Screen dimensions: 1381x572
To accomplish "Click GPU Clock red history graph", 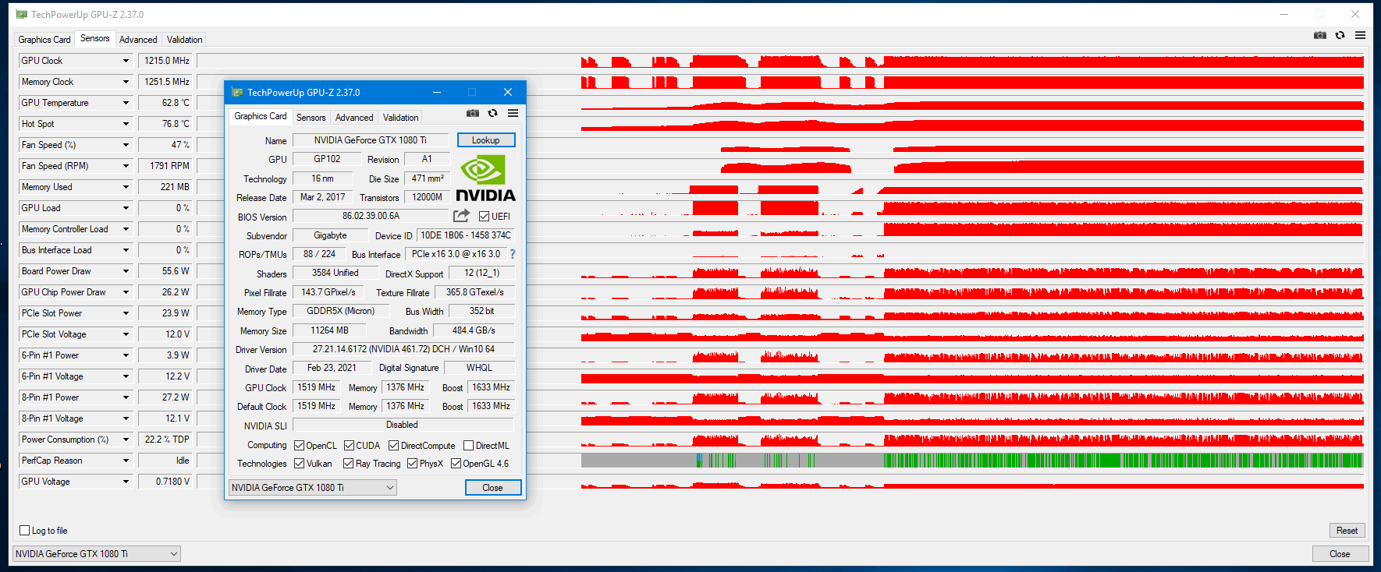I will pos(781,61).
